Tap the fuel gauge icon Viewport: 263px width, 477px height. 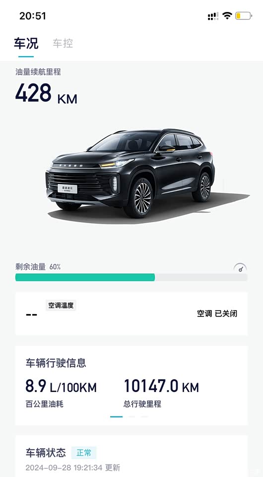tap(240, 267)
